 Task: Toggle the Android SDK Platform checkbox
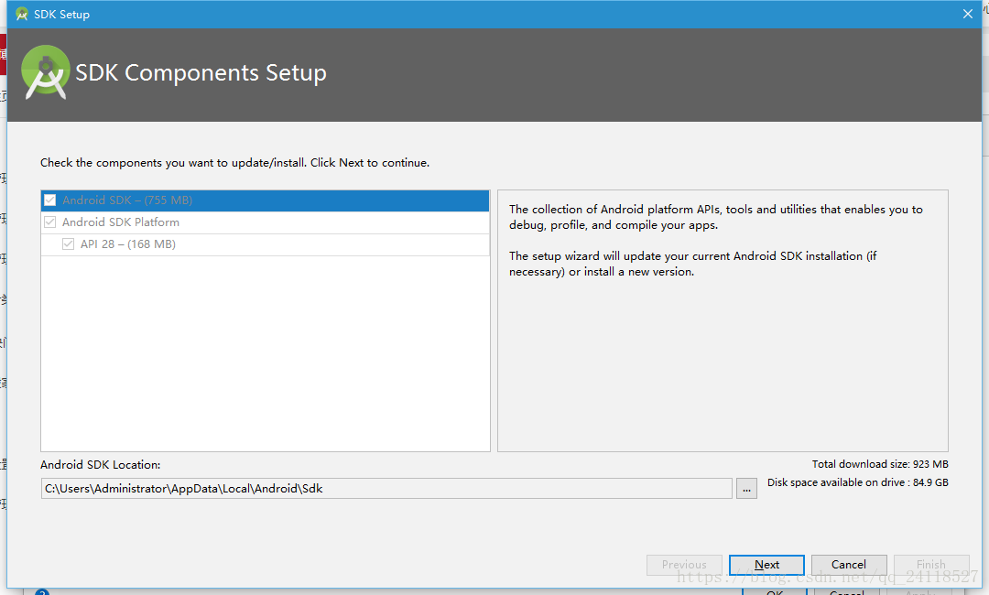49,222
